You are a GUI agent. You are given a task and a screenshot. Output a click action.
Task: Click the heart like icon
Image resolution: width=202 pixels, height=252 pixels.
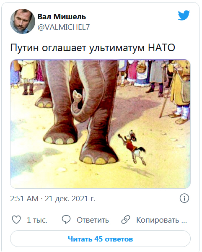(16, 220)
